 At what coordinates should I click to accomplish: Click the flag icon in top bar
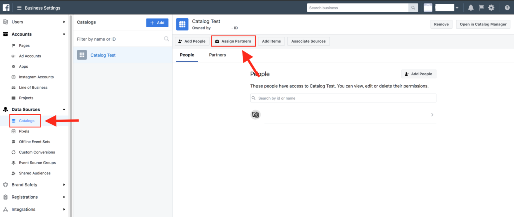coord(480,8)
